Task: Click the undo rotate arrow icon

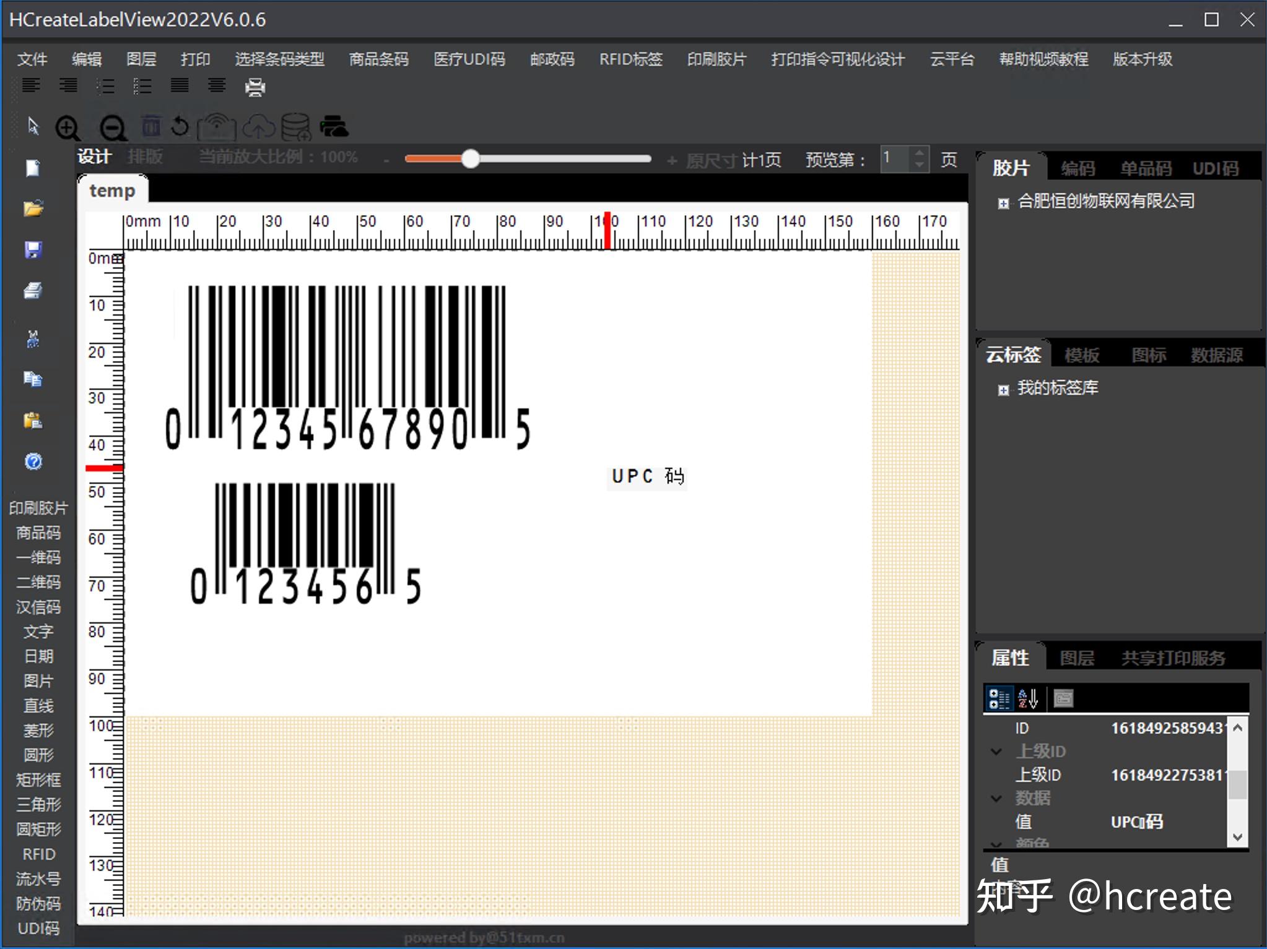Action: click(x=180, y=126)
